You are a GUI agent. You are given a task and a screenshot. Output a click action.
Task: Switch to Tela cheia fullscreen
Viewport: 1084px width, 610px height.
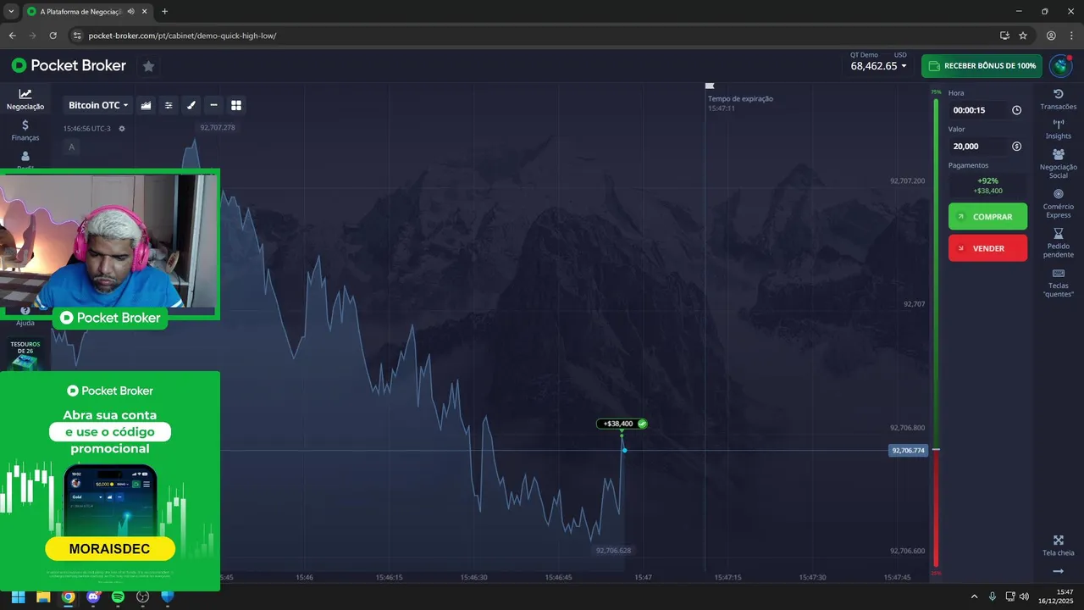pyautogui.click(x=1058, y=546)
